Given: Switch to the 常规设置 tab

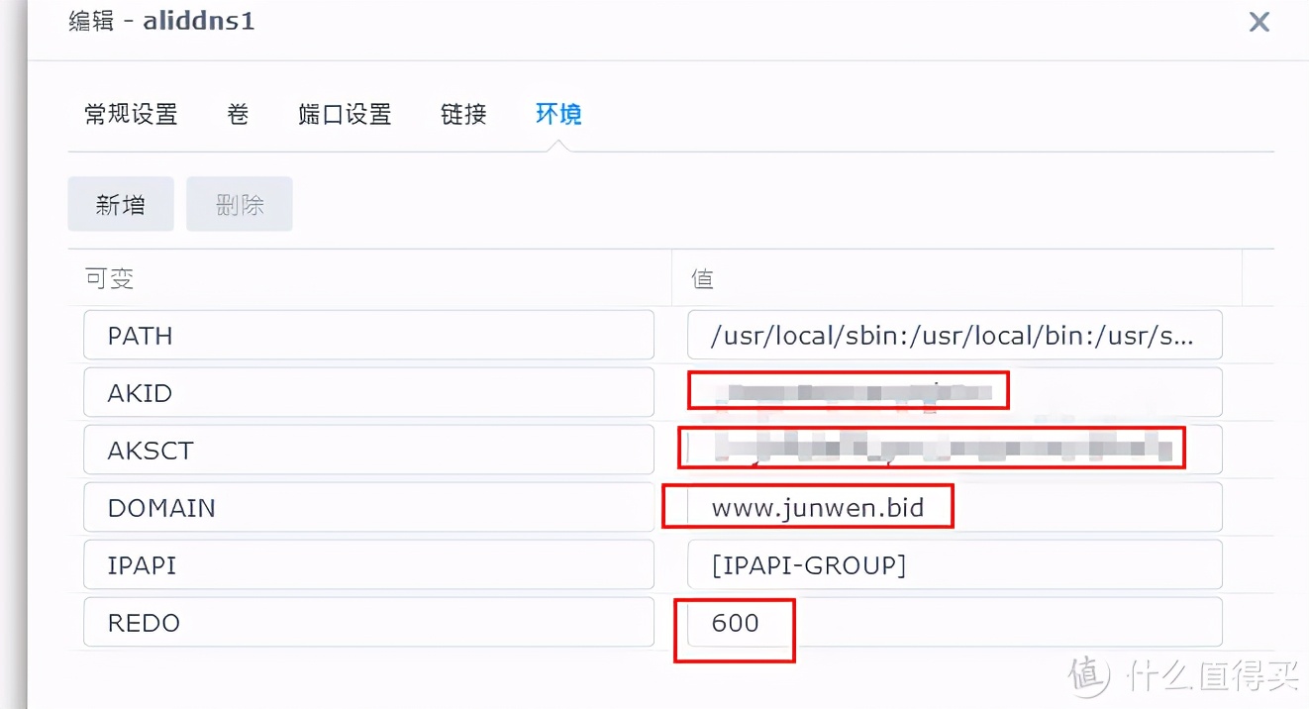Looking at the screenshot, I should point(130,114).
